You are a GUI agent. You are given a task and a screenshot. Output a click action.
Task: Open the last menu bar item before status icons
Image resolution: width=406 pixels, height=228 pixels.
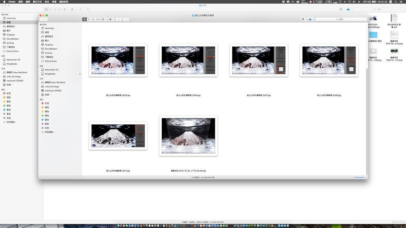64,2
